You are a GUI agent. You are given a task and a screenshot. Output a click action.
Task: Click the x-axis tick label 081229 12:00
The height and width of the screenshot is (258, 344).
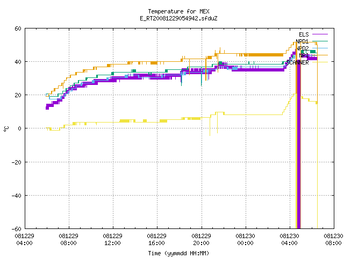[112, 240]
